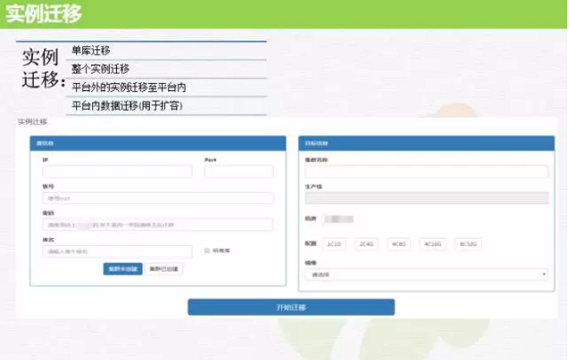Click the 集群名称 cluster name field
569x360 pixels.
coord(427,171)
